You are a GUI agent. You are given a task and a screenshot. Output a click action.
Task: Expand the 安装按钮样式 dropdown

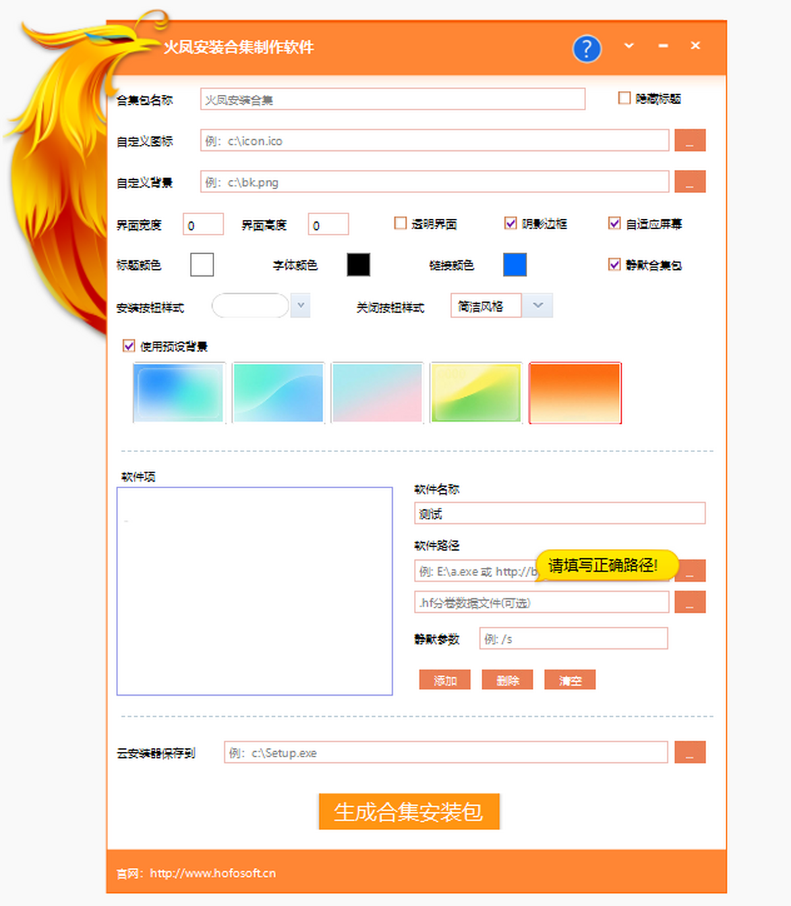pyautogui.click(x=301, y=306)
